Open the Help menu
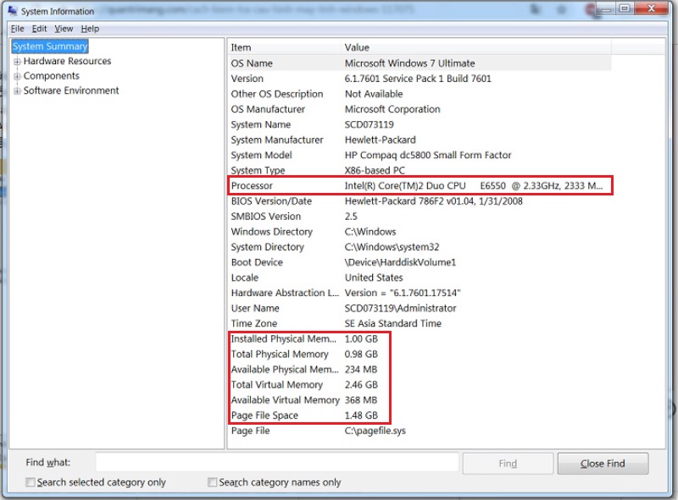 [90, 29]
